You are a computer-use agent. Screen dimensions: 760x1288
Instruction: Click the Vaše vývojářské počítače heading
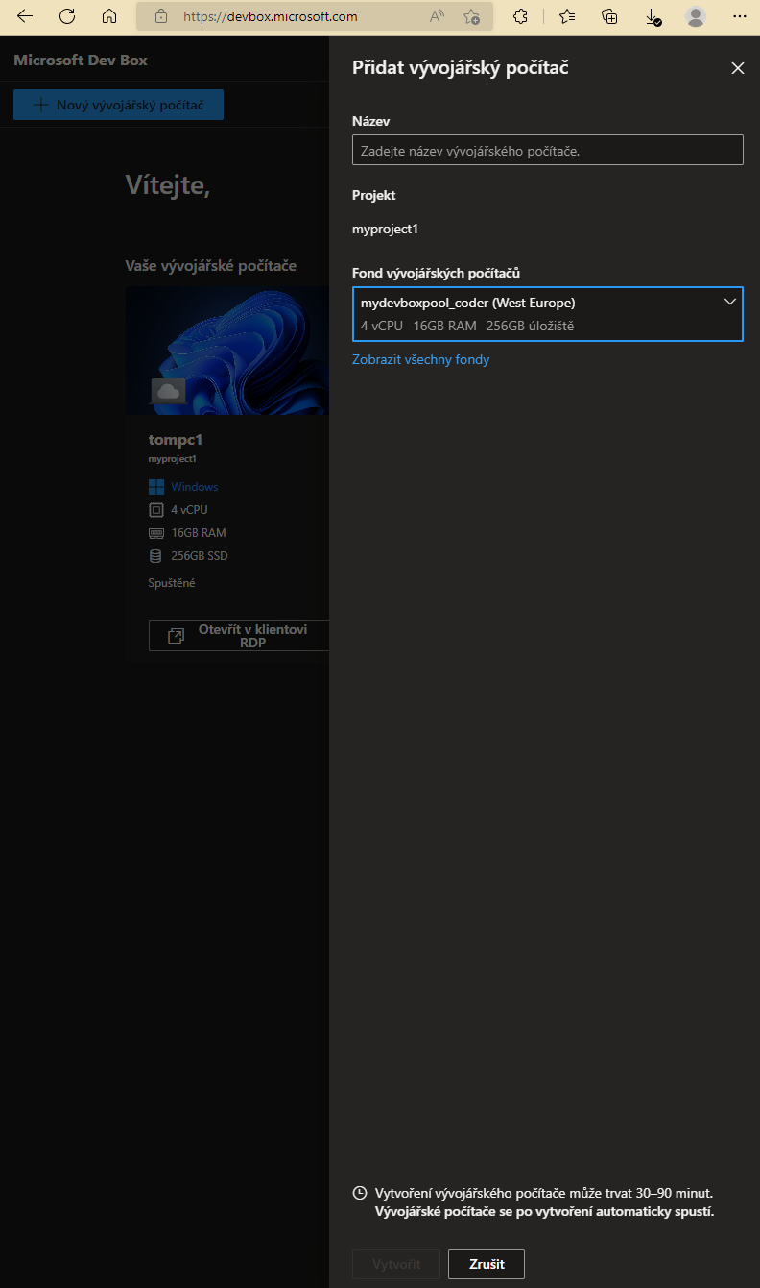tap(210, 266)
